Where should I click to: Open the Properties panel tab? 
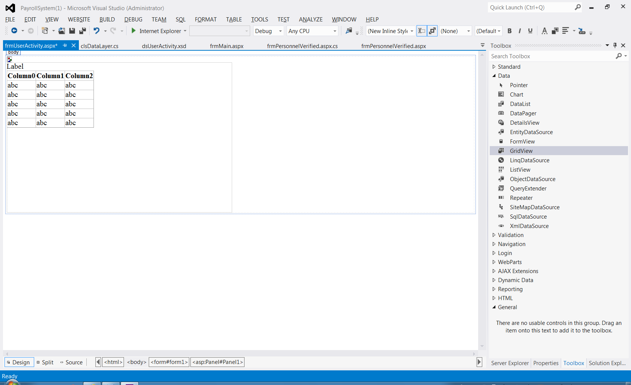pos(546,363)
